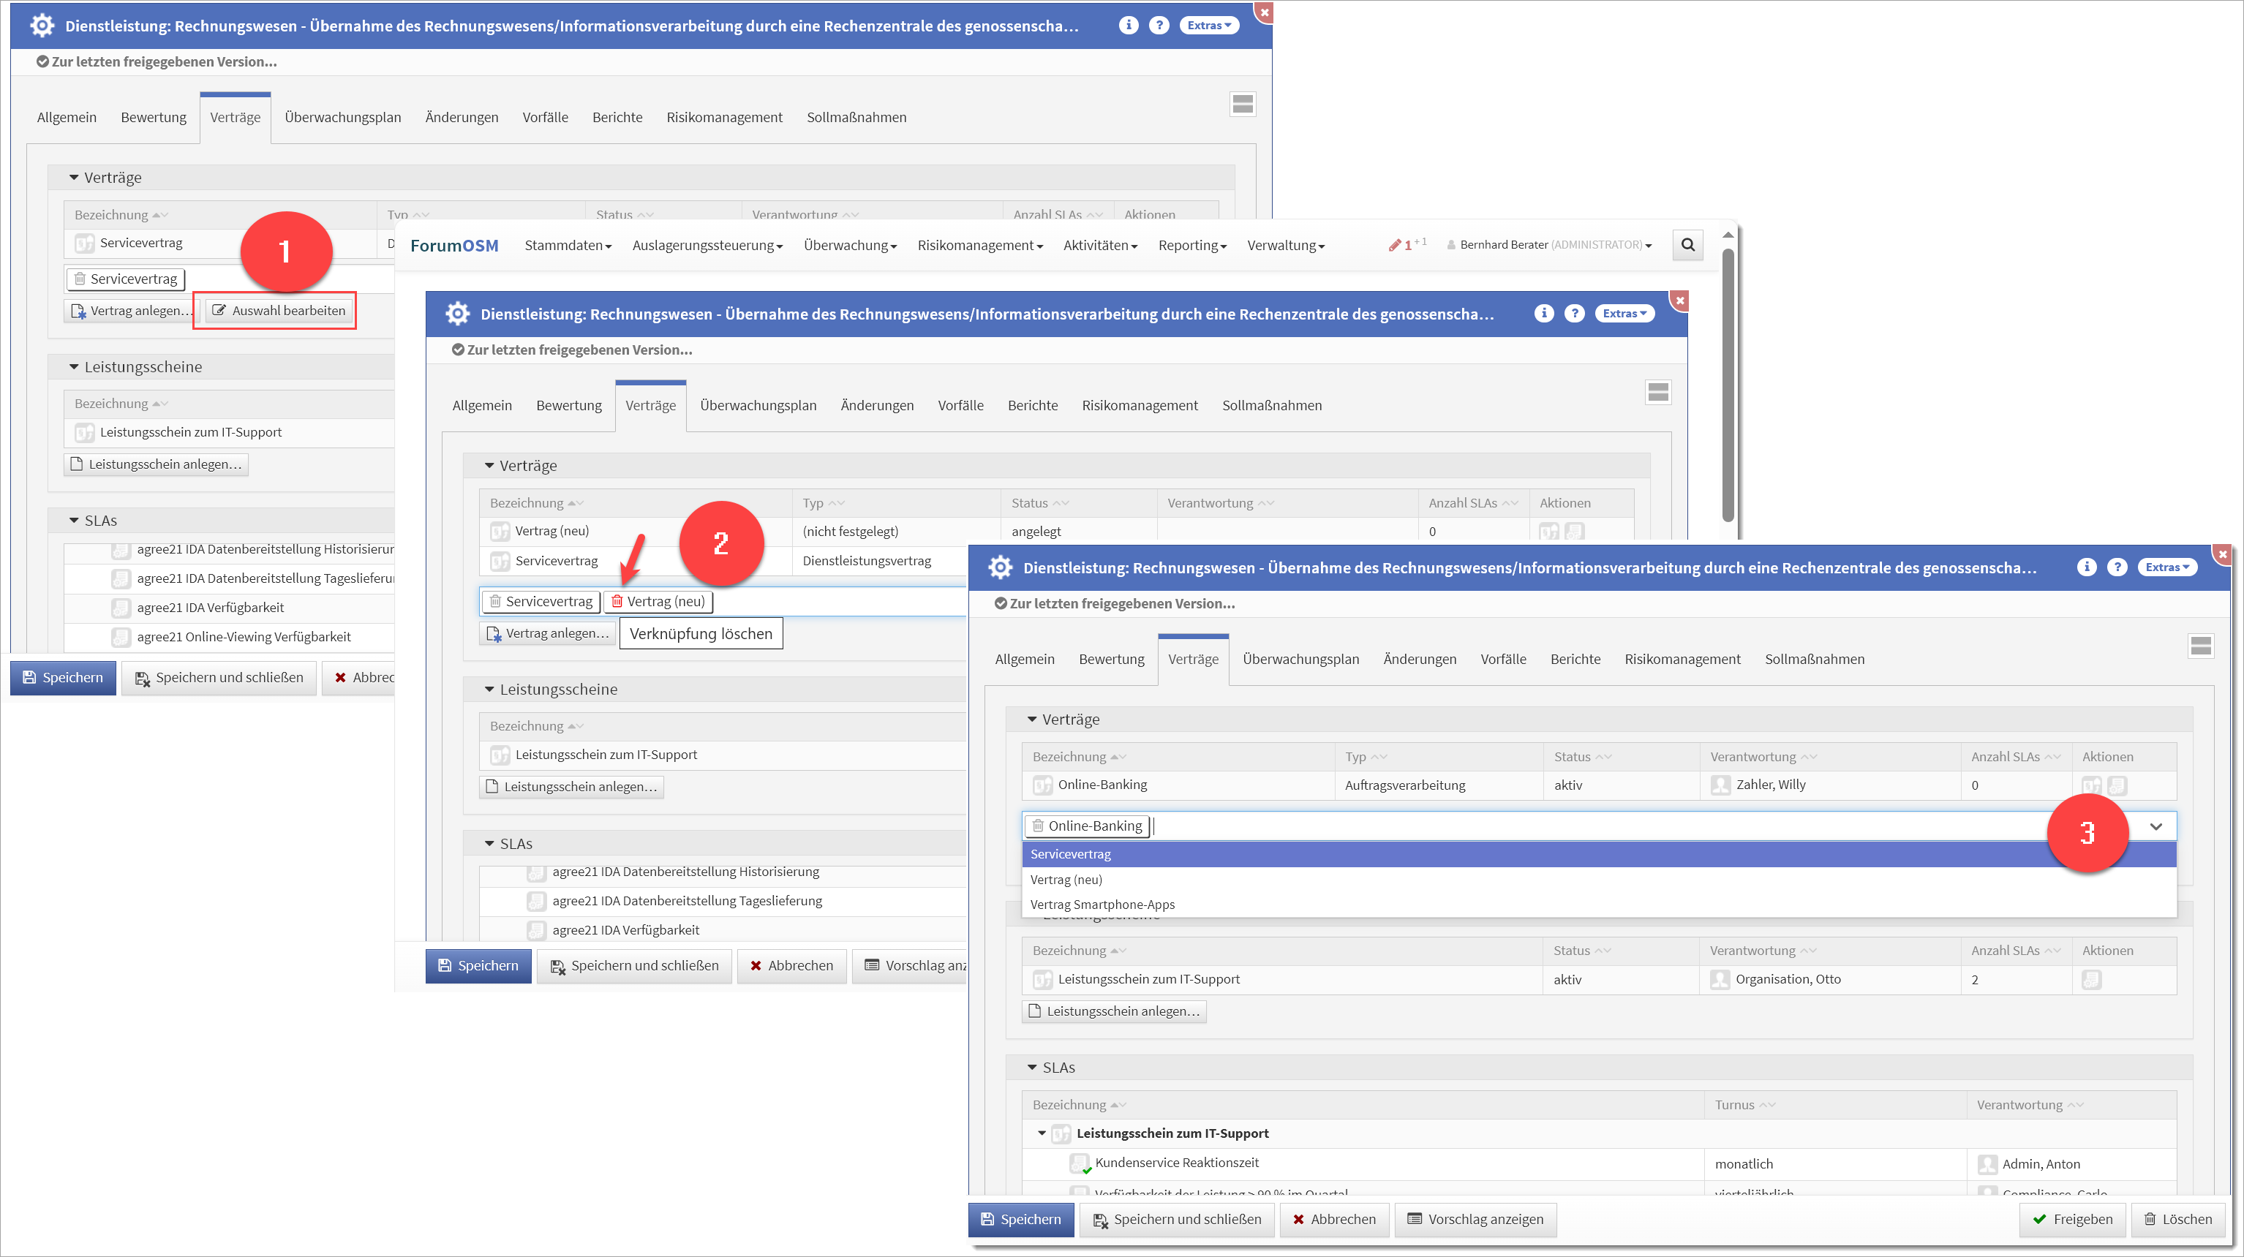Click layout toggle icon in bottom-right dialog

coord(2200,646)
